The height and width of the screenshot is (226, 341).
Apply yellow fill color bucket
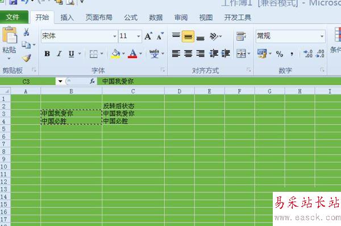pyautogui.click(x=115, y=54)
